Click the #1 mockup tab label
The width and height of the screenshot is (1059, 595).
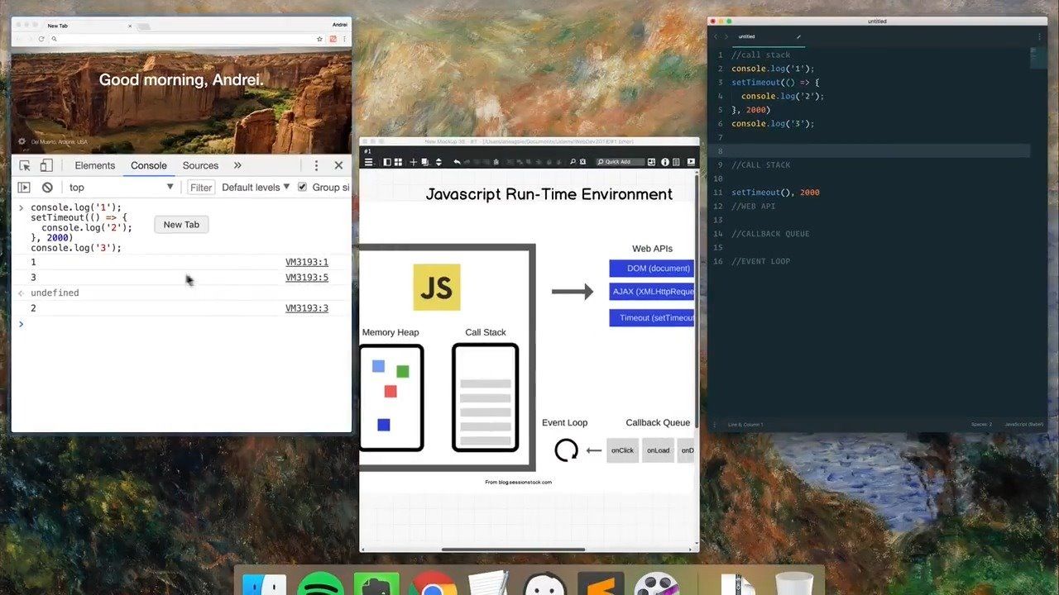368,151
